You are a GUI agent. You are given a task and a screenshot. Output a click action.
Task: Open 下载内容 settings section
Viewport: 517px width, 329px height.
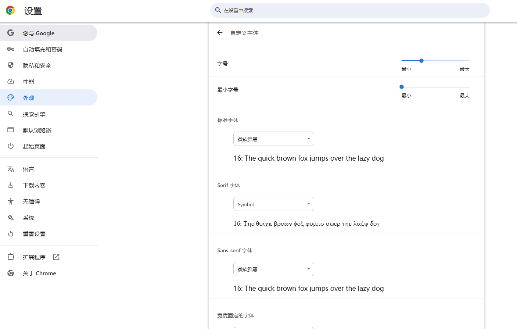point(49,185)
